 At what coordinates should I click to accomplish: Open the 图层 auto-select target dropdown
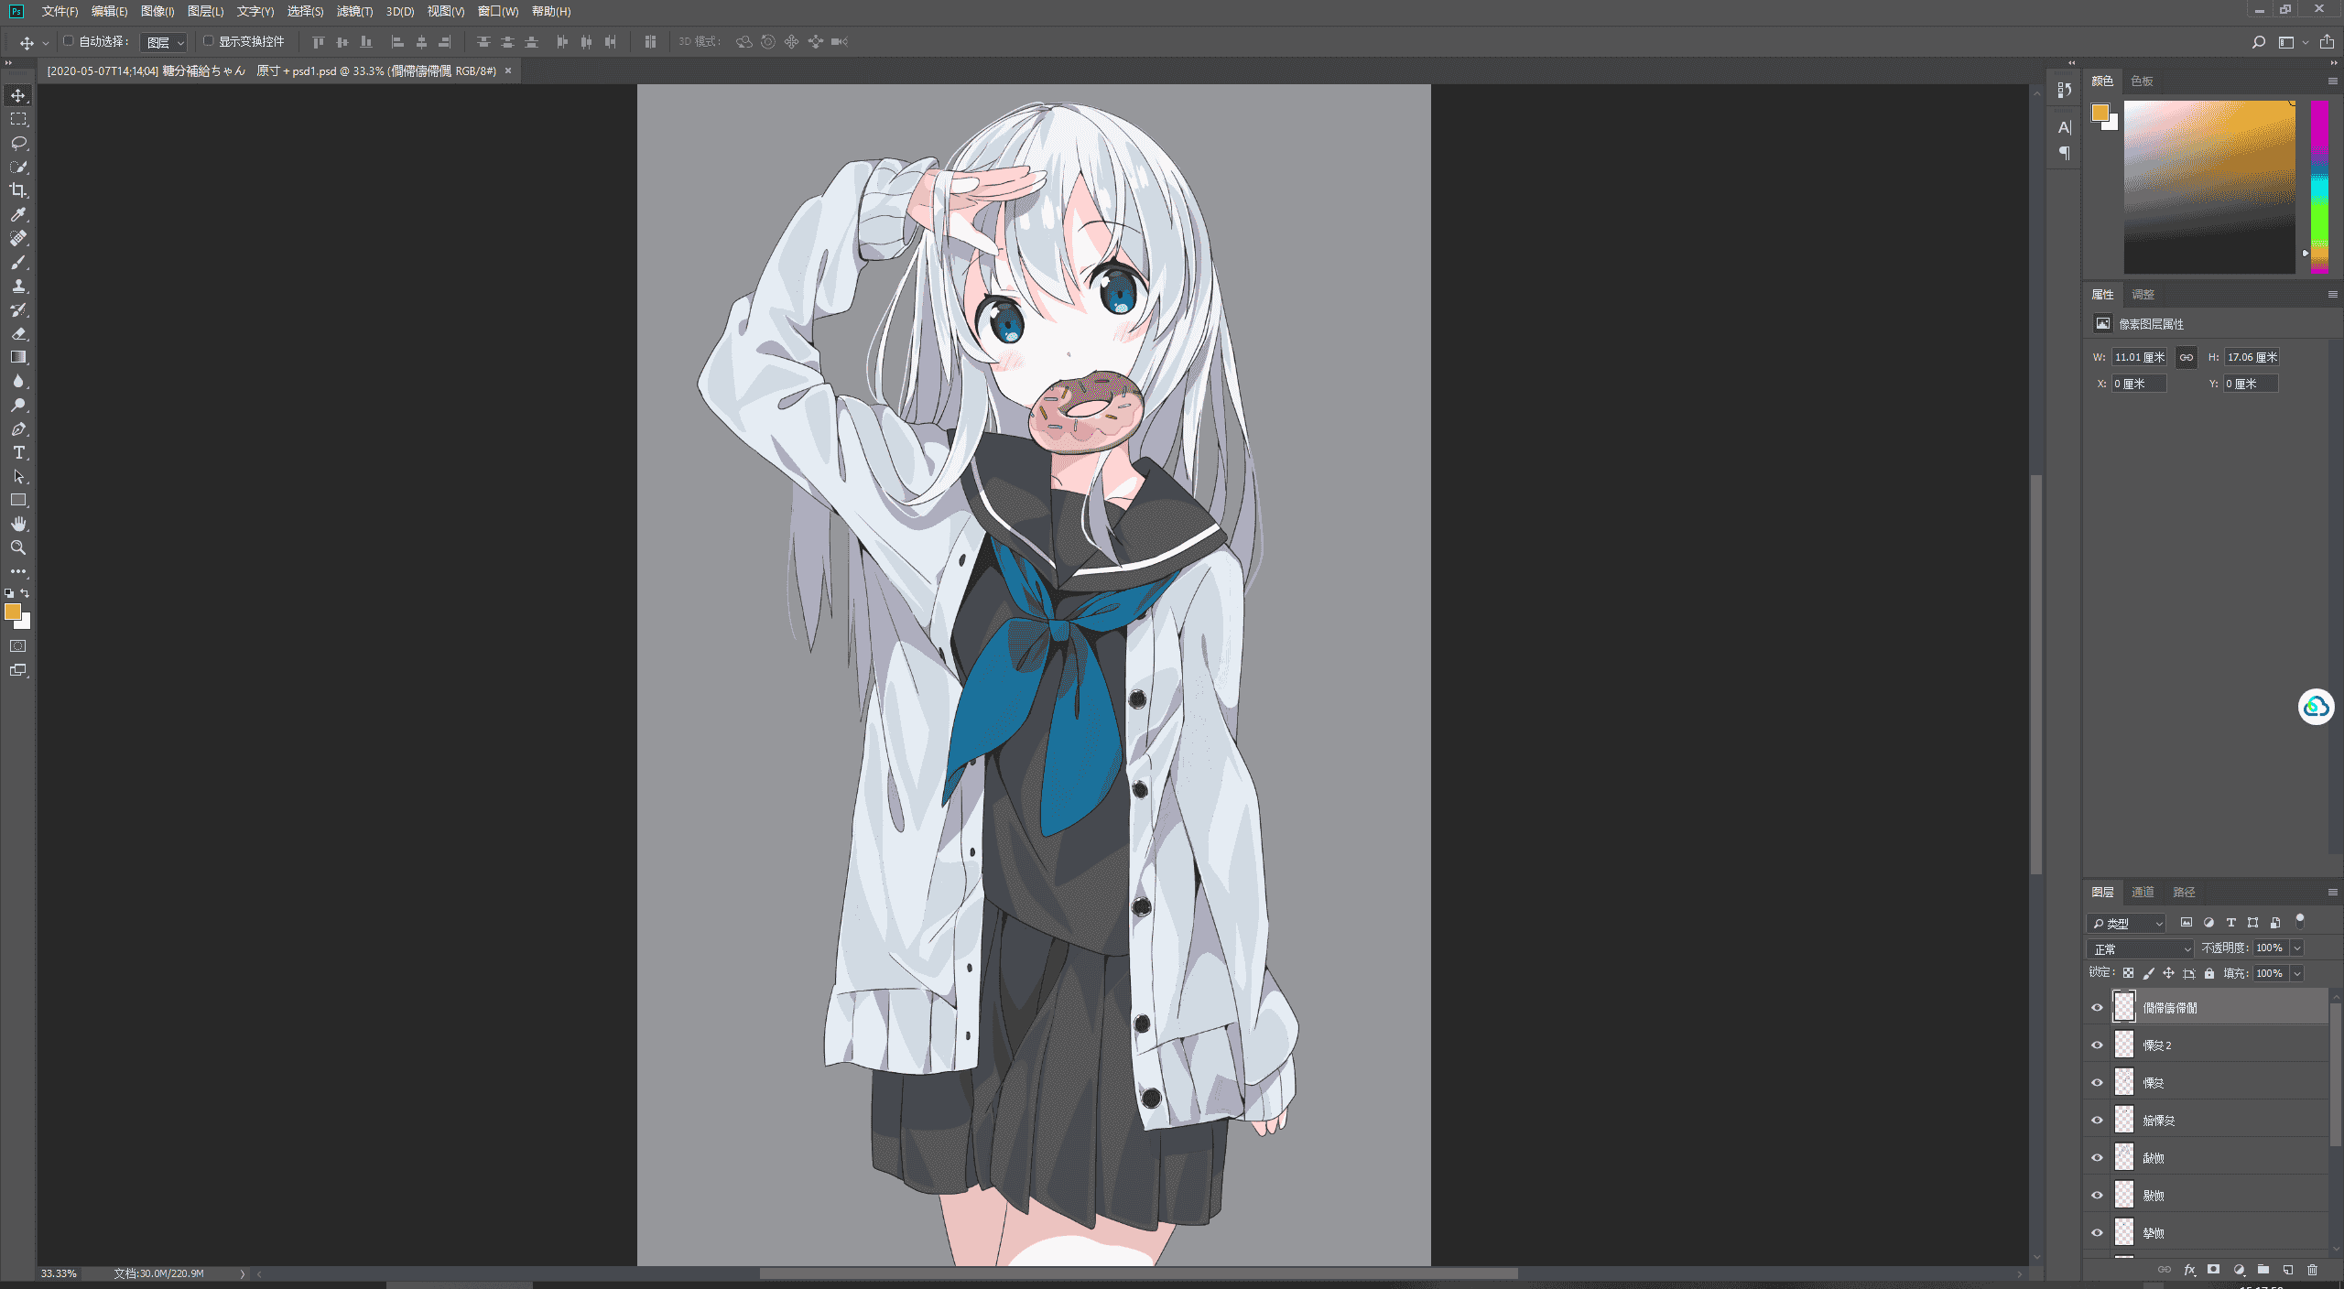pyautogui.click(x=165, y=42)
